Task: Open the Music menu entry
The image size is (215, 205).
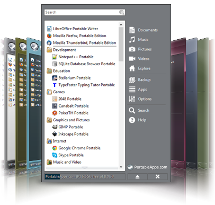Action: pyautogui.click(x=143, y=40)
